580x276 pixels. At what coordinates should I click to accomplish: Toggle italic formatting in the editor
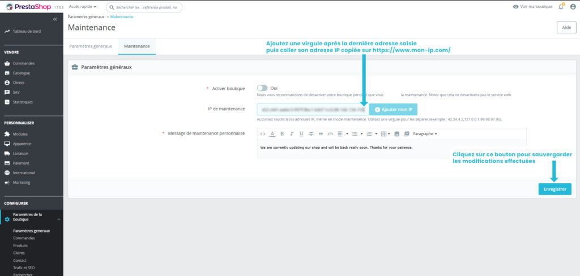pos(292,133)
